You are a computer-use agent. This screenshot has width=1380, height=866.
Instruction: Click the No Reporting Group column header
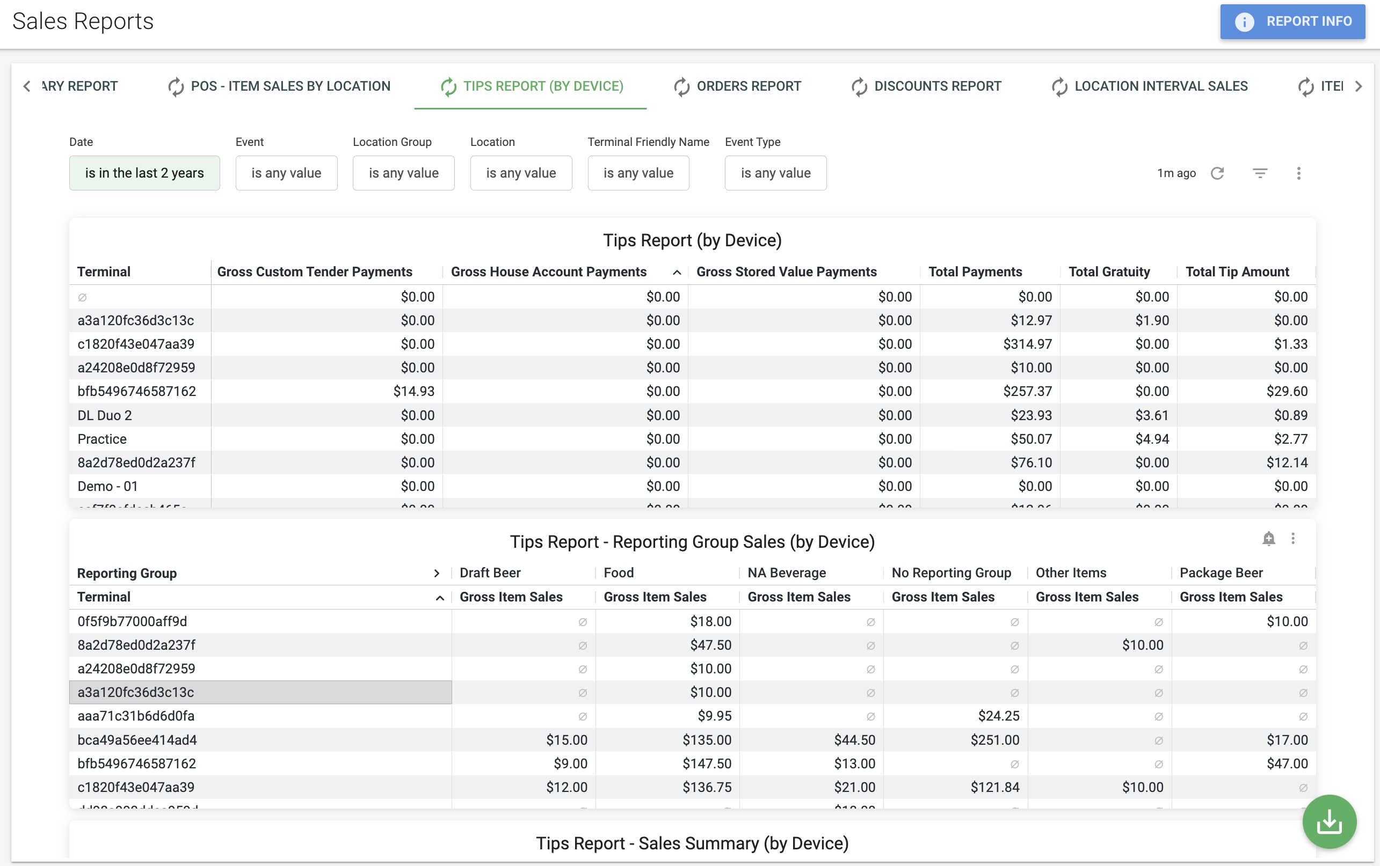(x=952, y=573)
